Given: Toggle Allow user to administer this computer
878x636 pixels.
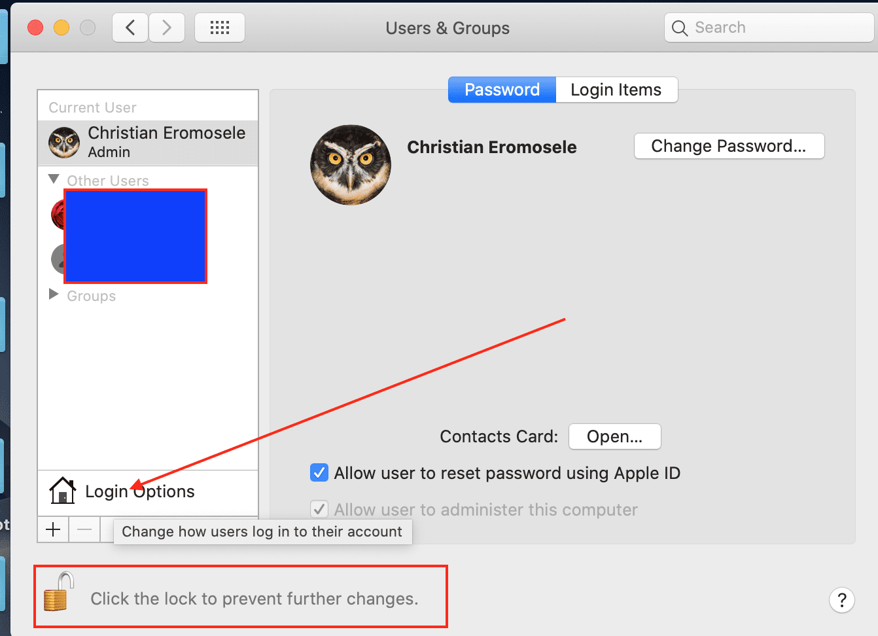Looking at the screenshot, I should pos(319,509).
